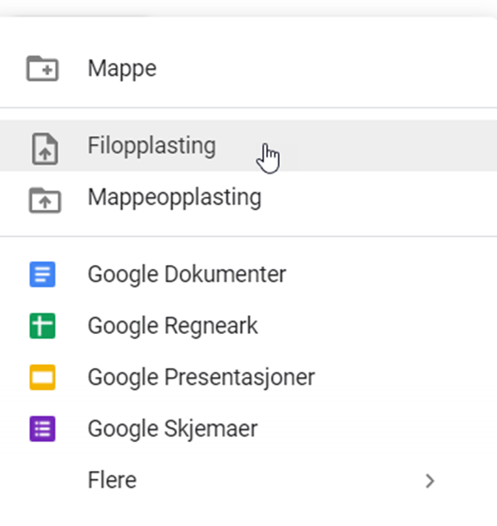The image size is (497, 526).
Task: Click the green Google Regneark icon
Action: click(x=43, y=326)
